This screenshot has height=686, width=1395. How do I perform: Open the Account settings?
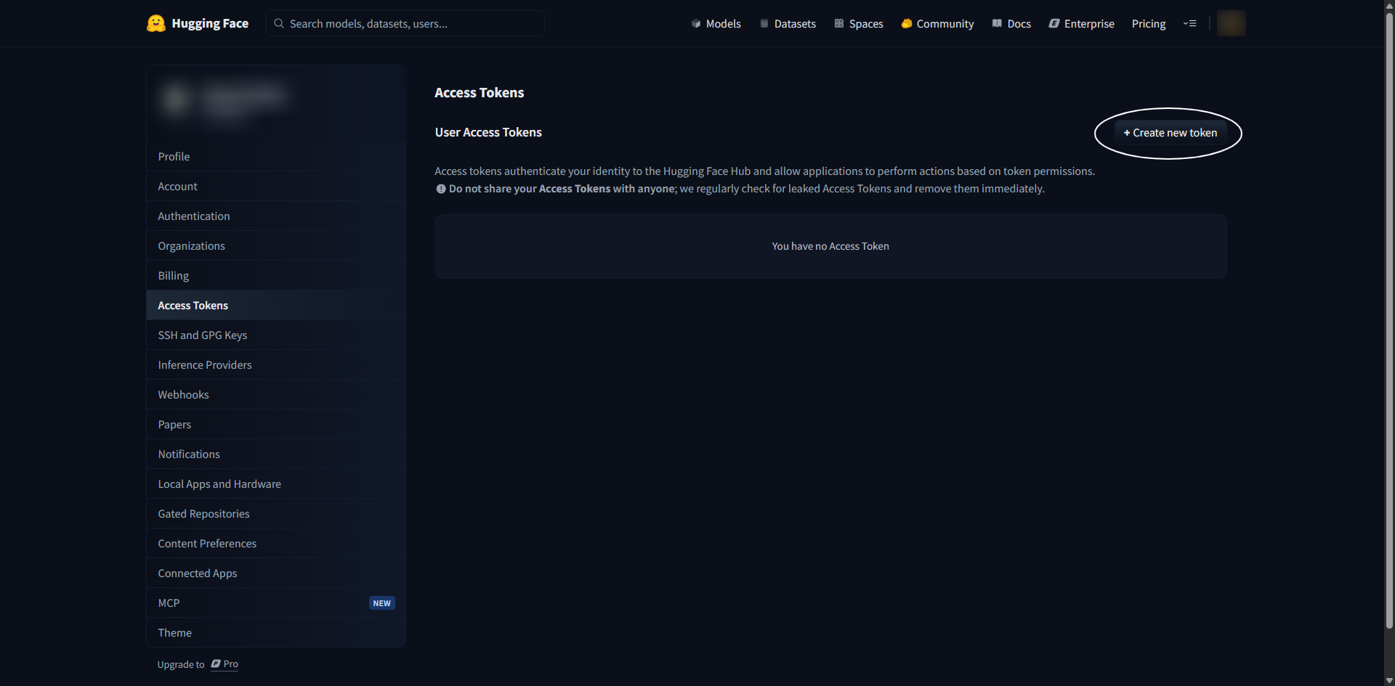click(276, 186)
